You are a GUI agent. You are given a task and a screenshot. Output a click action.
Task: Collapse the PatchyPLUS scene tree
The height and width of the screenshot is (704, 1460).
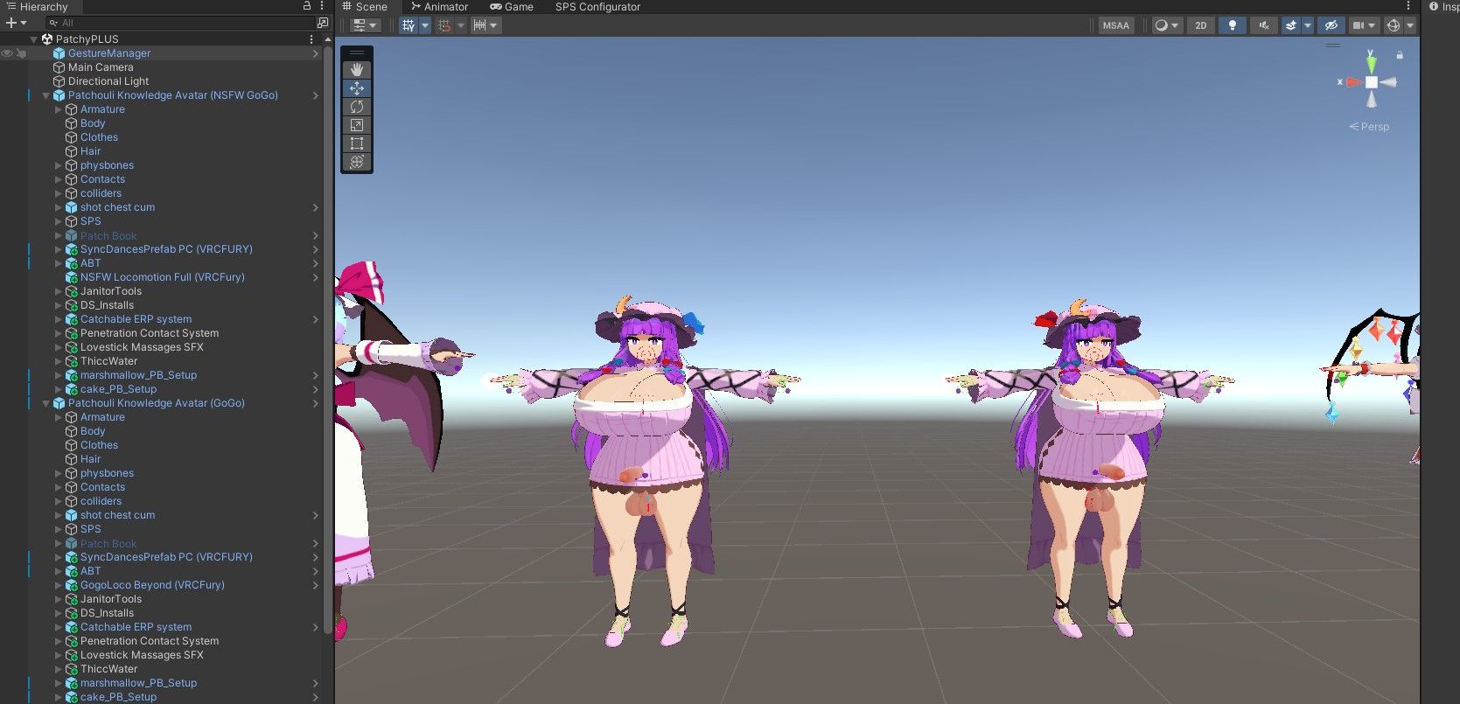click(34, 39)
